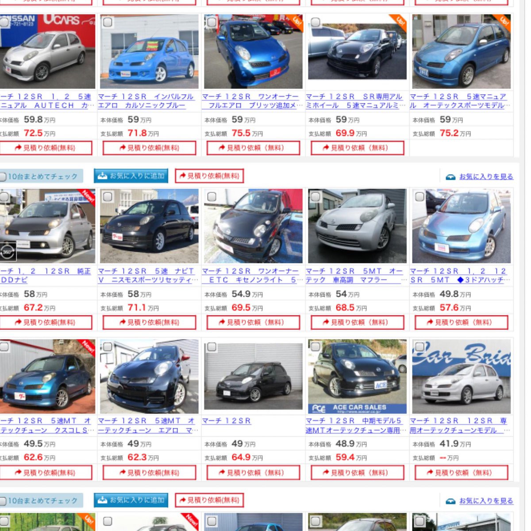The image size is (531, 531).
Task: Toggle lower 10台まとめてチェック checkbox
Action: [3, 501]
